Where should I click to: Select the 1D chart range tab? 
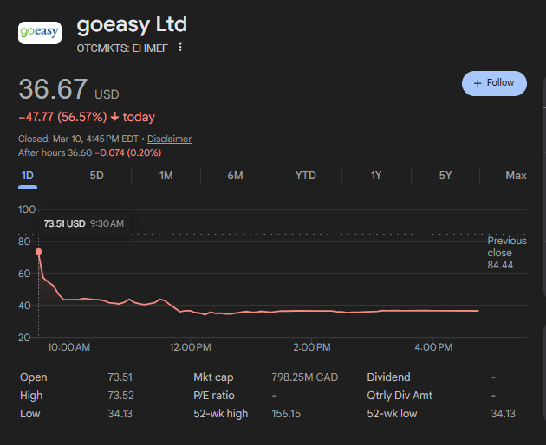28,176
